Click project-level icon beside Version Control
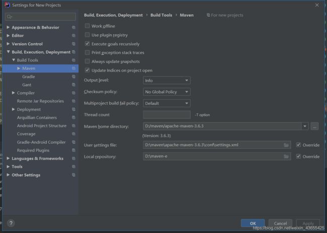The height and width of the screenshot is (233, 327). [x=73, y=44]
